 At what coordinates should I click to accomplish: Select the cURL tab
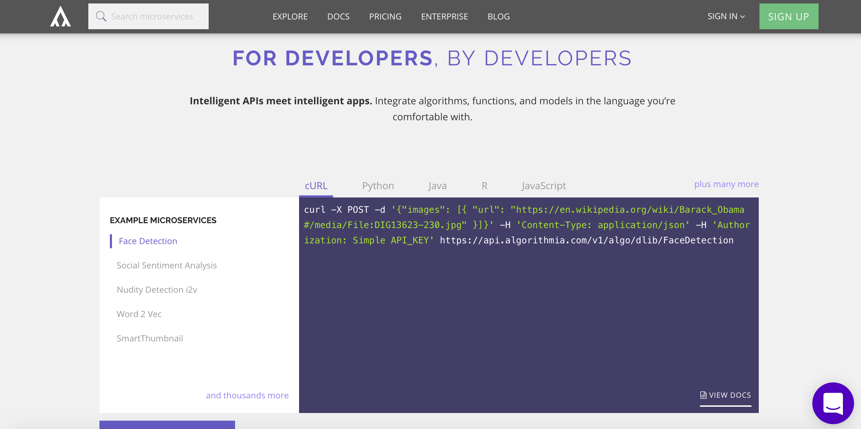click(316, 186)
